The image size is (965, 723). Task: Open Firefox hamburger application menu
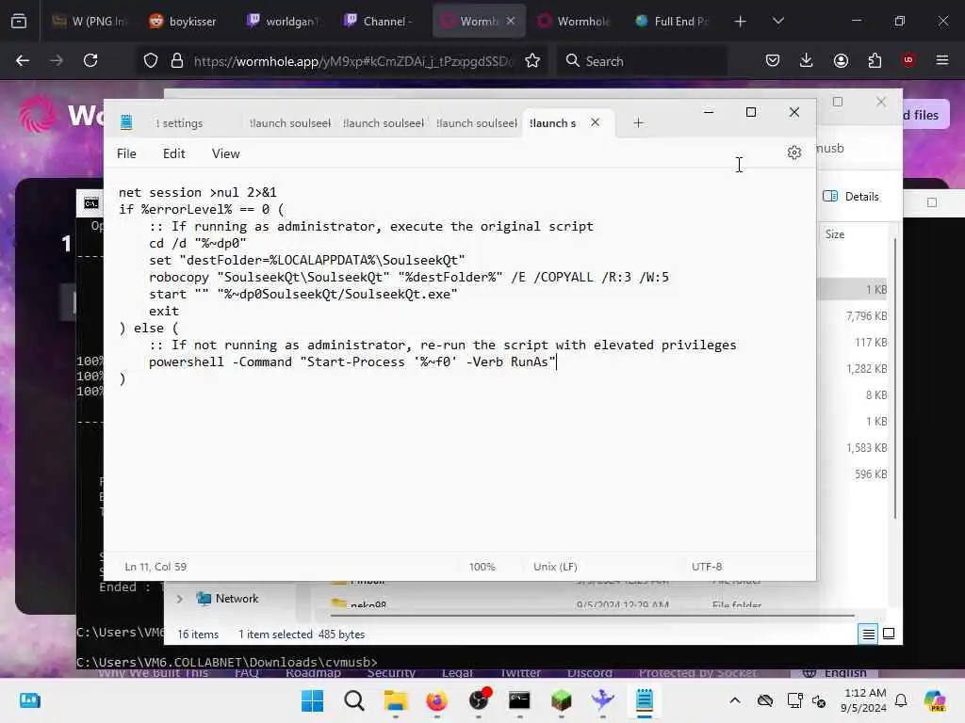point(942,60)
